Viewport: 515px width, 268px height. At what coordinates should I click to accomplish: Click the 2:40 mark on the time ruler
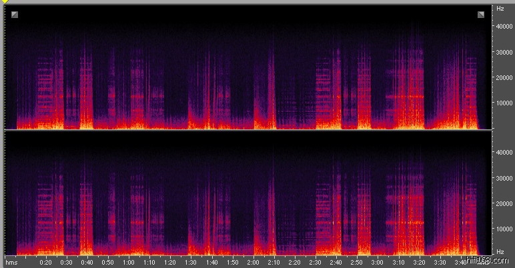coord(336,263)
